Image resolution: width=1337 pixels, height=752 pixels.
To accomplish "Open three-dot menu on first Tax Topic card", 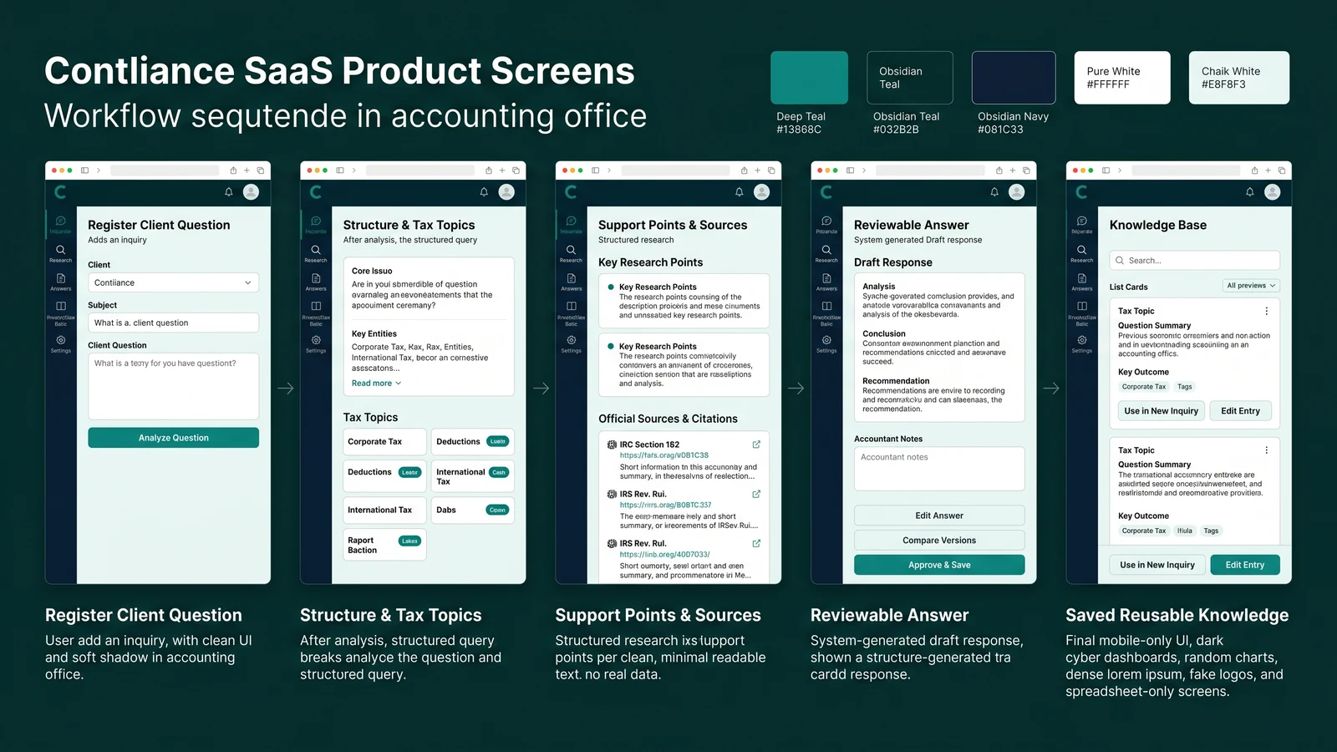I will 1267,311.
